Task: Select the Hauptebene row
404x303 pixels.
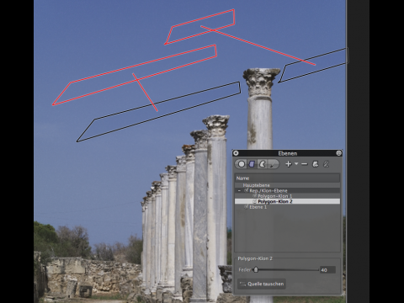Action: pyautogui.click(x=287, y=185)
